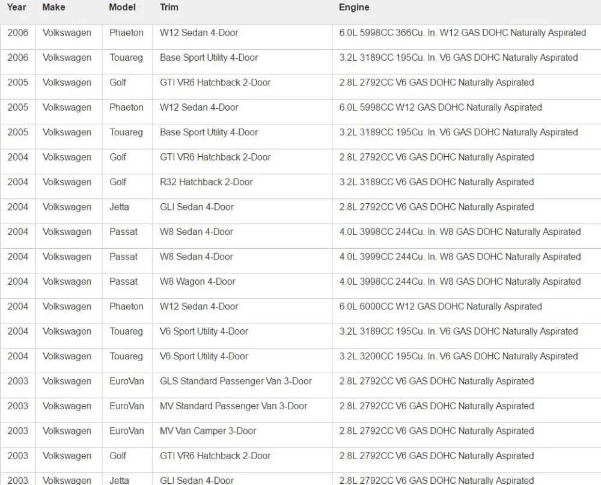Viewport: 601px width, 485px height.
Task: Click the 3.2L 3189CC V6 GAS engine for R32
Action: 436,182
